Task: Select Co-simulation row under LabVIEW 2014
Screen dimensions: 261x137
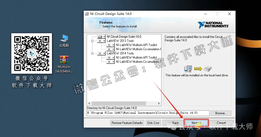Action: coord(138,62)
